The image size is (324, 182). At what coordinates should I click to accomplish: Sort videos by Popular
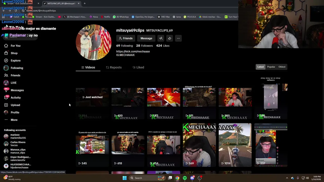pos(271,67)
